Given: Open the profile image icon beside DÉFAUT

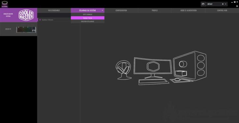Looking at the screenshot, I should coord(203,4).
